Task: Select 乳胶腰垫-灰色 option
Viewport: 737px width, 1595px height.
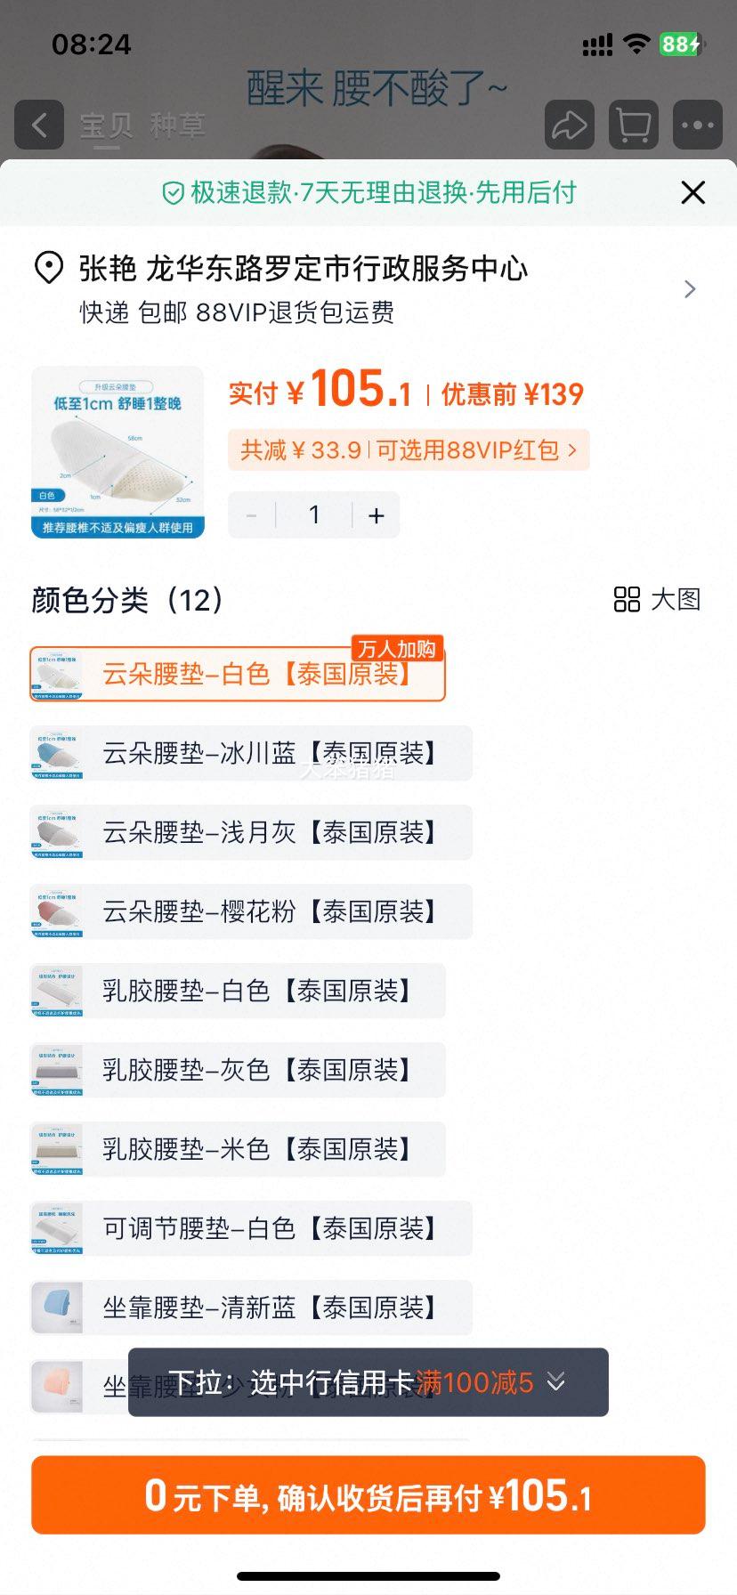Action: [238, 1070]
